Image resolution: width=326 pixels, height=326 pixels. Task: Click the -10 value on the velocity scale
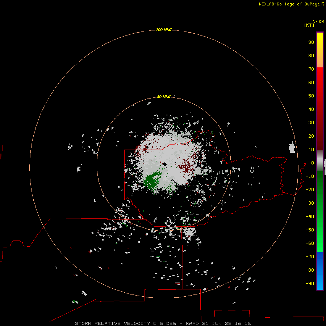[310, 176]
